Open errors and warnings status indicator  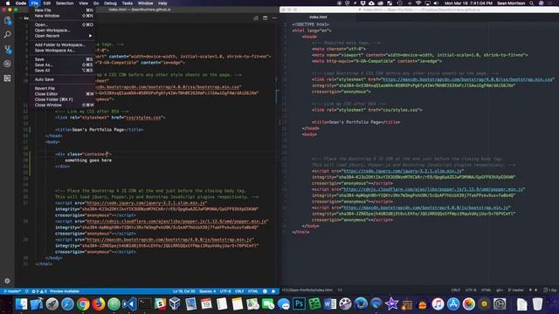39,291
